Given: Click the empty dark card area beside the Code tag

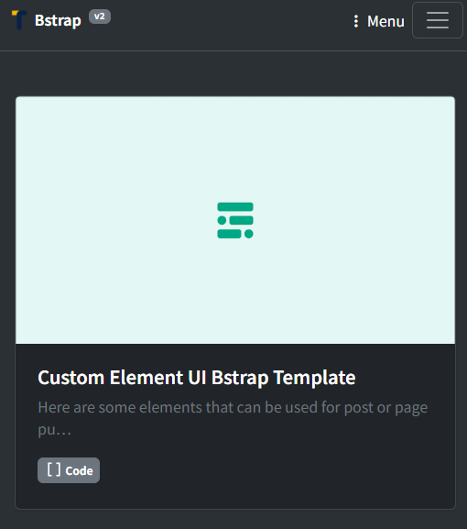Looking at the screenshot, I should click(277, 470).
